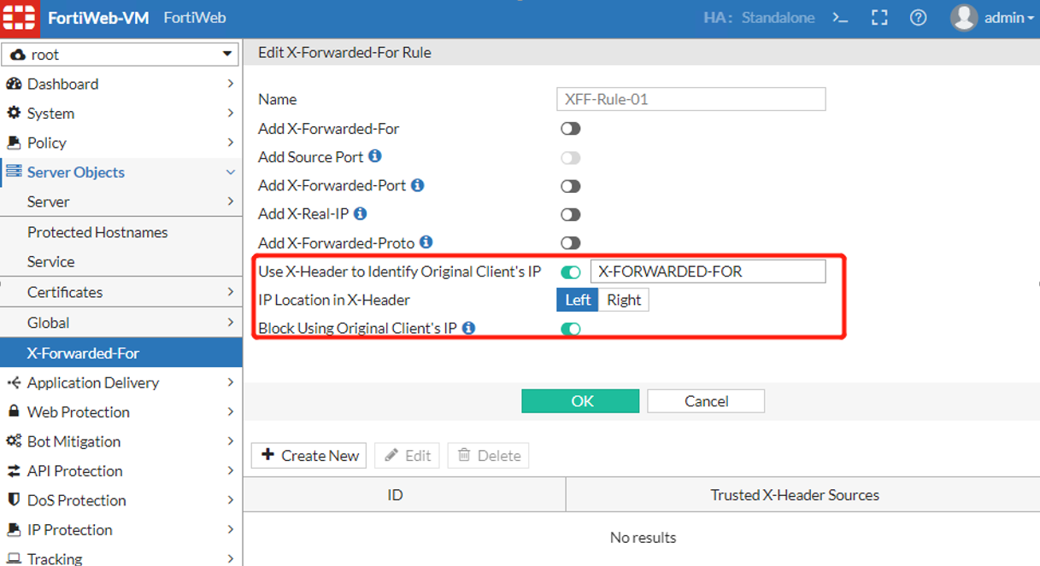Open the help icon in the top bar
The width and height of the screenshot is (1040, 566).
[x=918, y=17]
